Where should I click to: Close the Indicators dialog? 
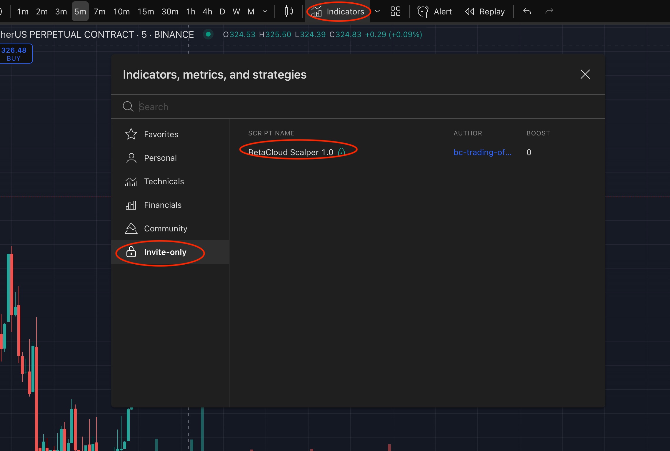pos(585,74)
